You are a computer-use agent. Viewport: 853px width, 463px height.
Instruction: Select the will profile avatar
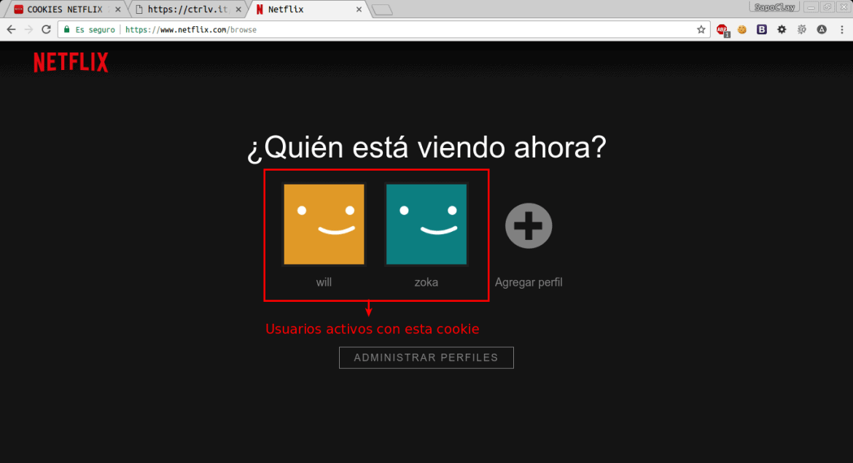tap(324, 224)
